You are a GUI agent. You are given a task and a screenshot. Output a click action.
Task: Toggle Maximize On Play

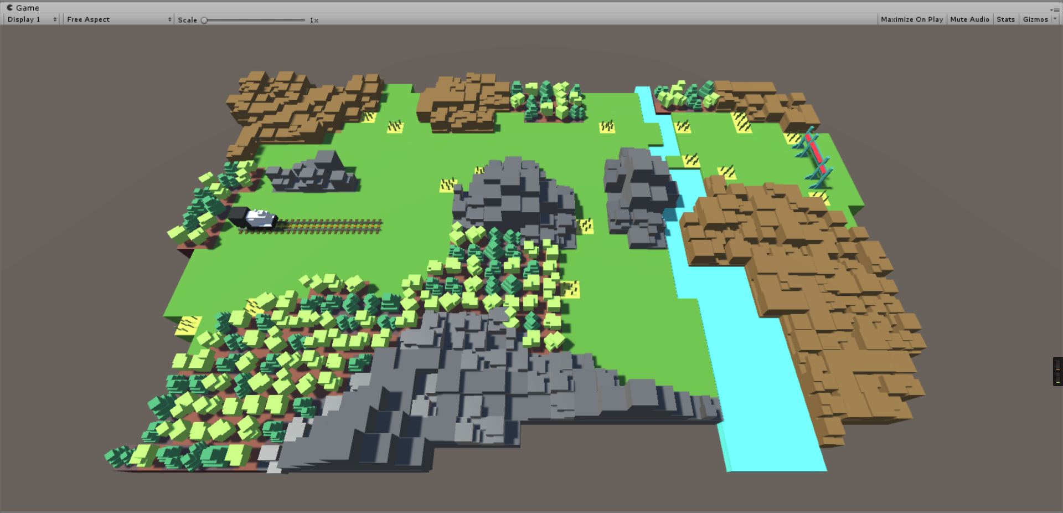911,19
